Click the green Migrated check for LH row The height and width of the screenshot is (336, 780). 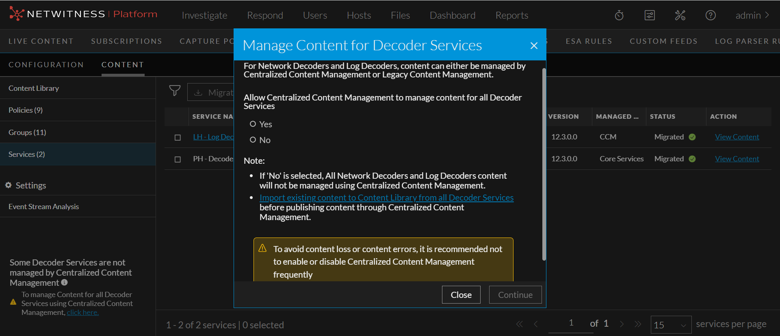pos(692,137)
